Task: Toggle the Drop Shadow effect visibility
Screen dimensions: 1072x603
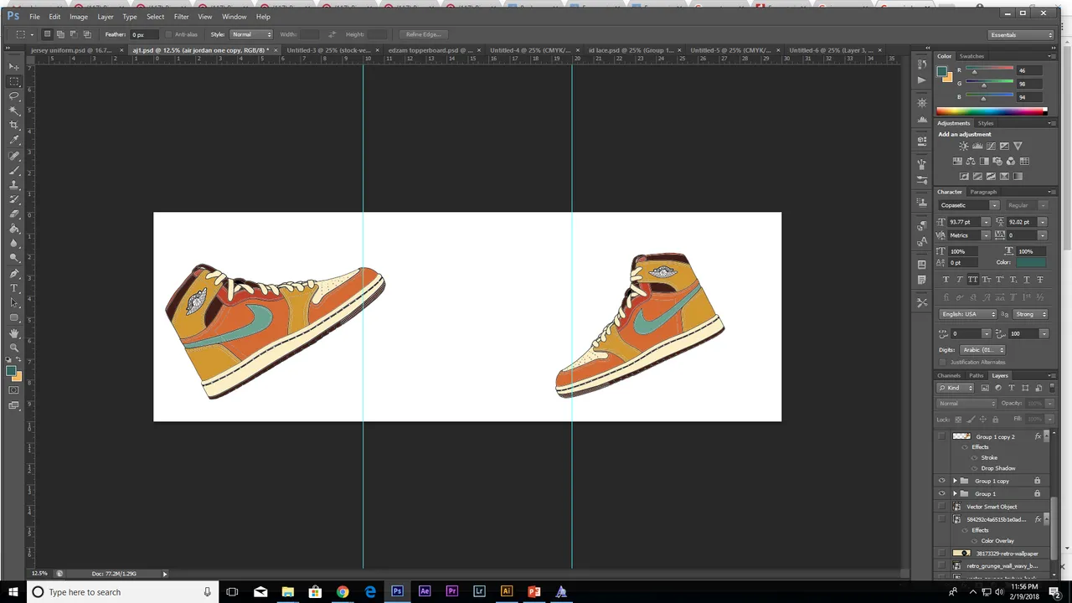Action: coord(974,468)
